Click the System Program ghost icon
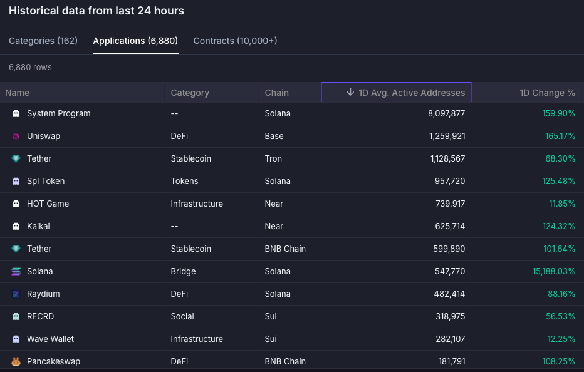The image size is (584, 372). [16, 113]
